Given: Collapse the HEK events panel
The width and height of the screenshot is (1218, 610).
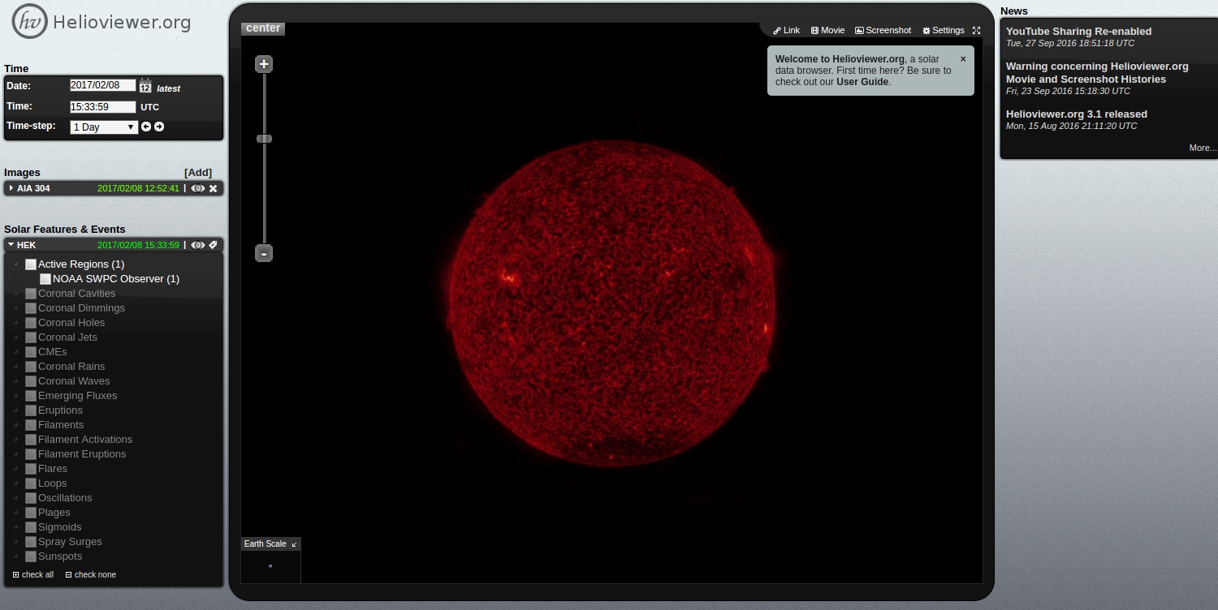Looking at the screenshot, I should pyautogui.click(x=11, y=245).
